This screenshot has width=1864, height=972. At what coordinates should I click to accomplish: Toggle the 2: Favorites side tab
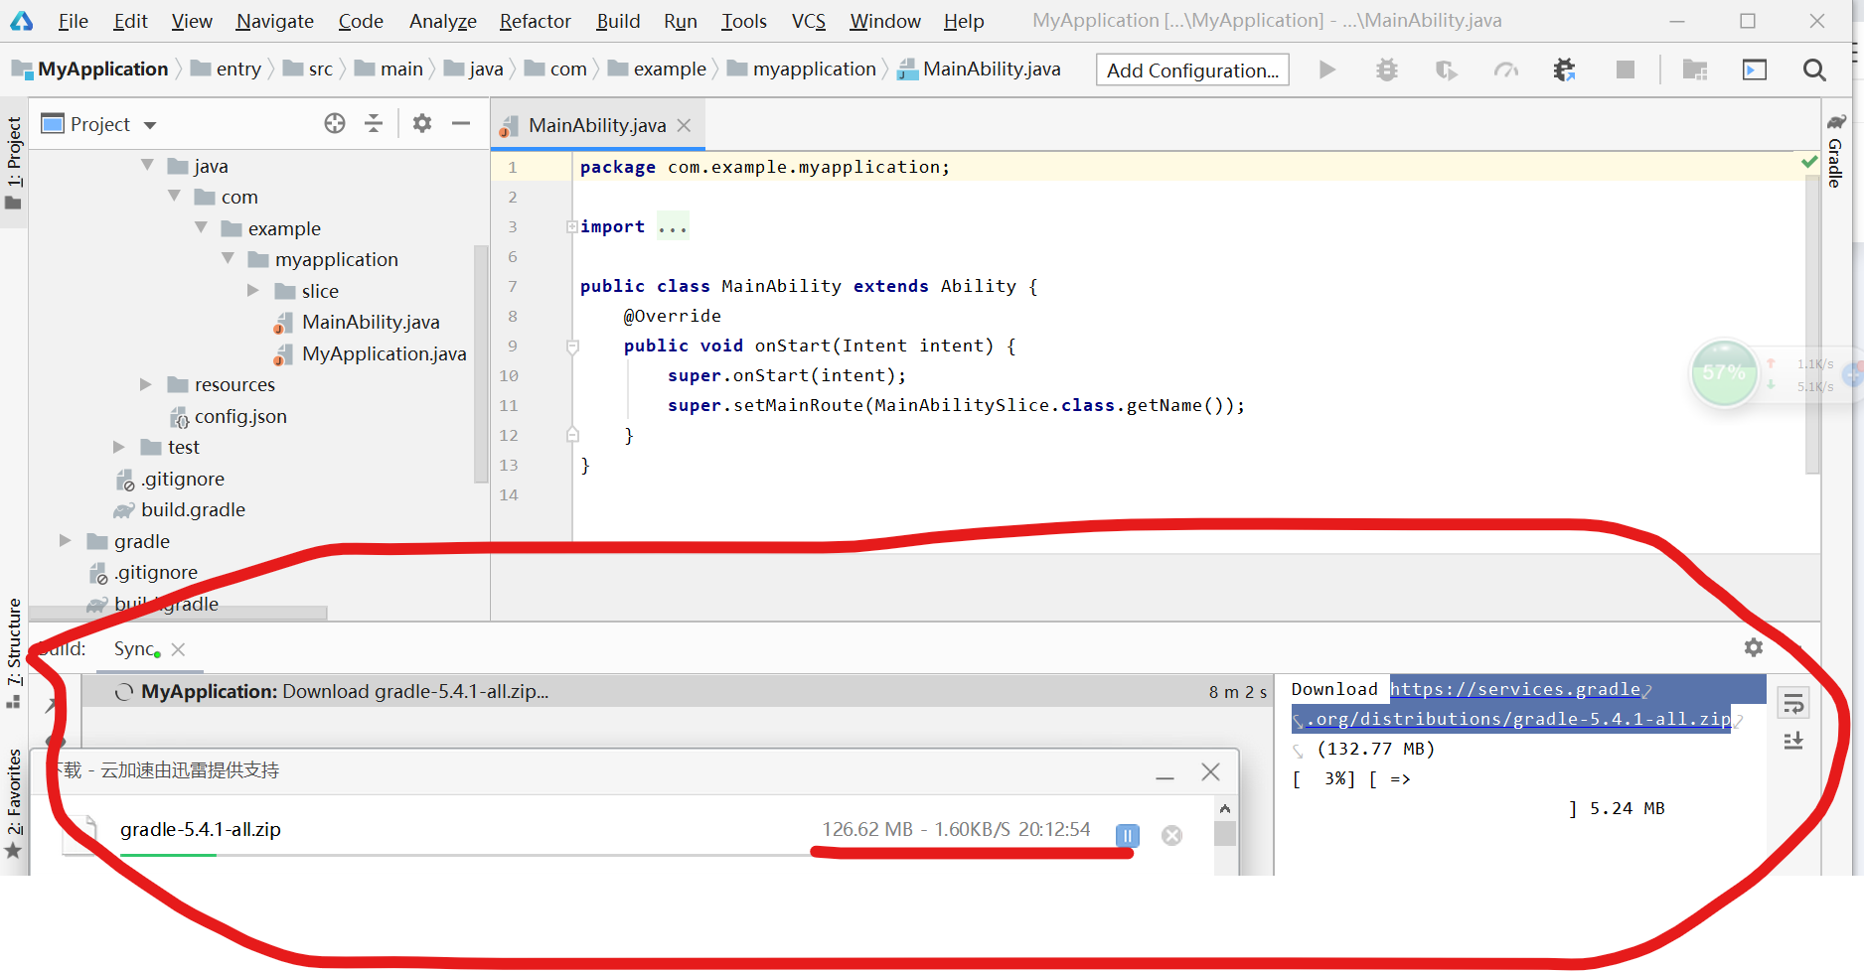click(x=14, y=802)
